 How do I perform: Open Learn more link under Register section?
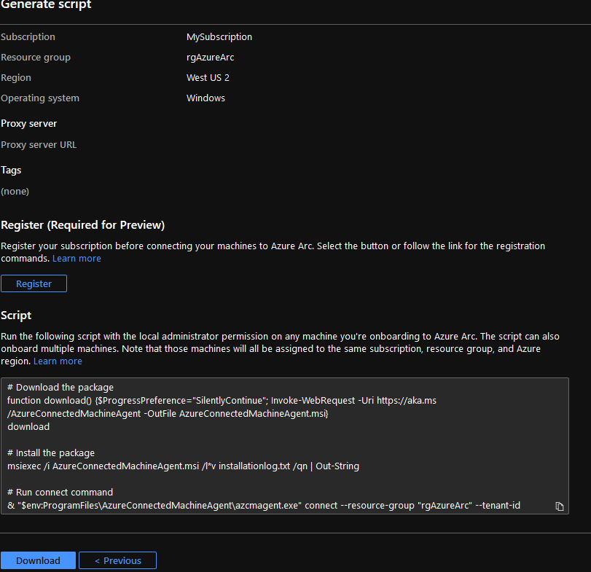click(x=77, y=259)
